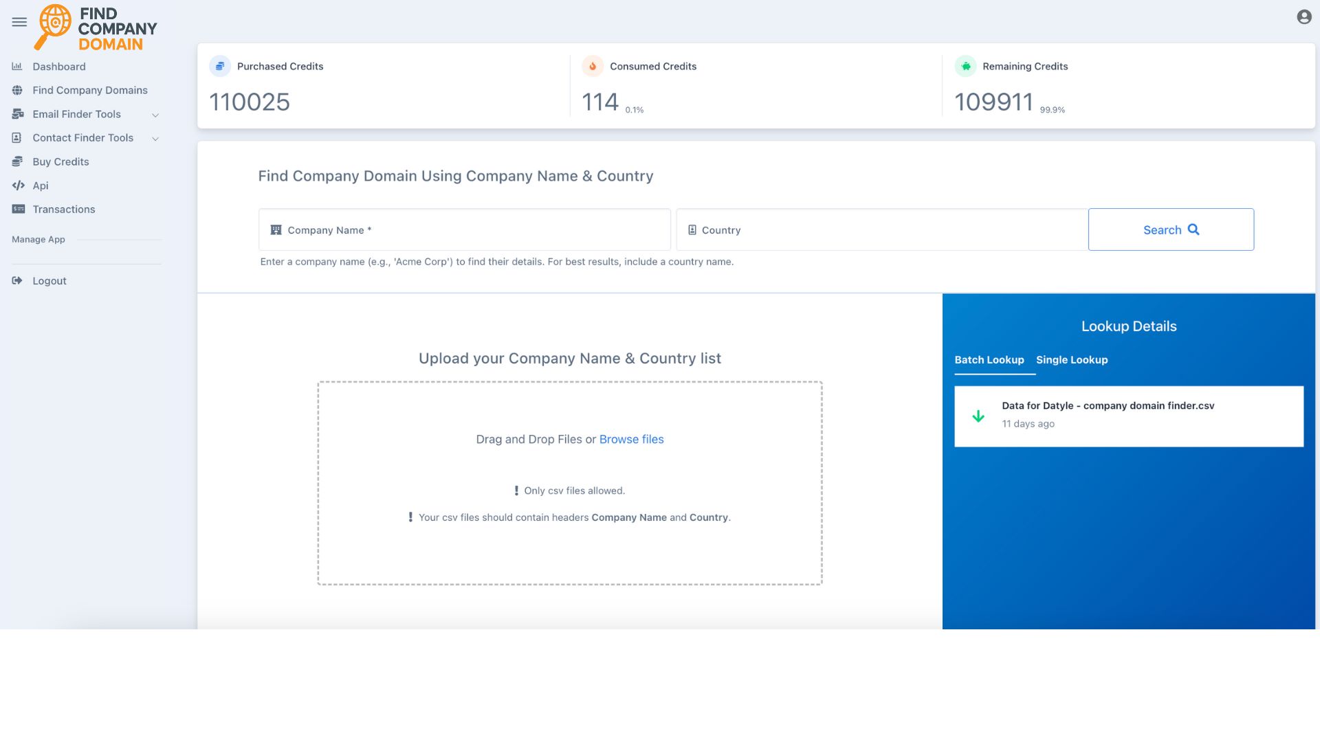Click the Remaining Credits piggy bank icon
Screen dimensions: 1320x742
pyautogui.click(x=965, y=66)
